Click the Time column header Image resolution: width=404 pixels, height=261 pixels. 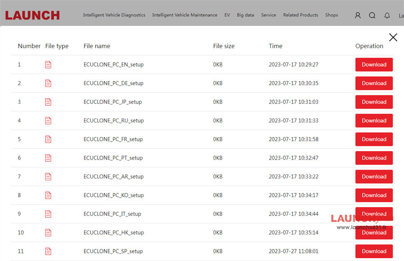(x=276, y=46)
